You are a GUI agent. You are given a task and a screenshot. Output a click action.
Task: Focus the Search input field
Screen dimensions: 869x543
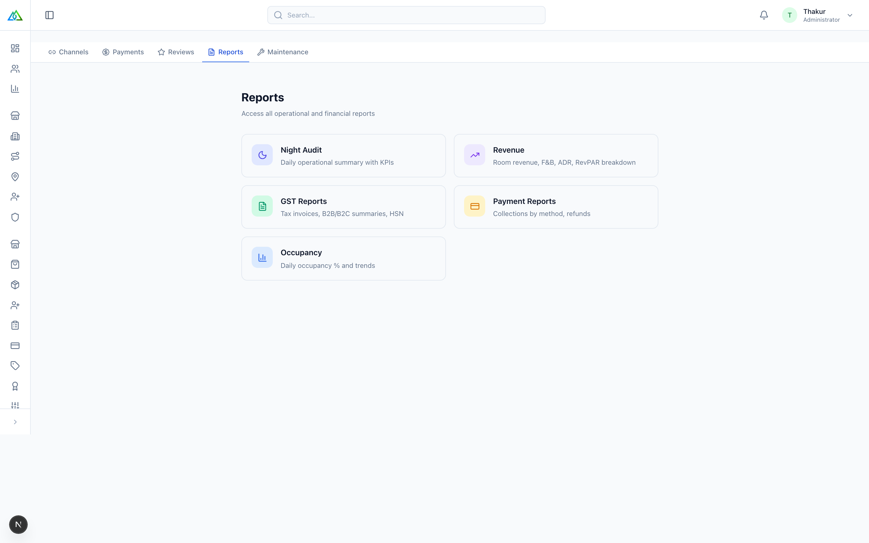[406, 15]
